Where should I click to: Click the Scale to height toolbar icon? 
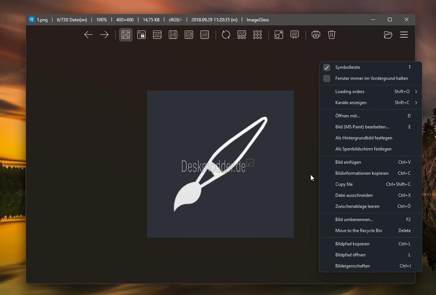tap(173, 35)
